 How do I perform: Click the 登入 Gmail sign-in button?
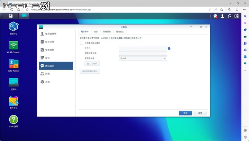92,64
